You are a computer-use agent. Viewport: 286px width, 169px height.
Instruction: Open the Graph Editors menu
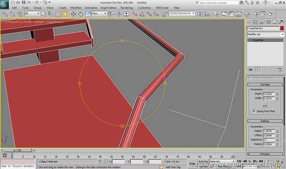click(109, 8)
